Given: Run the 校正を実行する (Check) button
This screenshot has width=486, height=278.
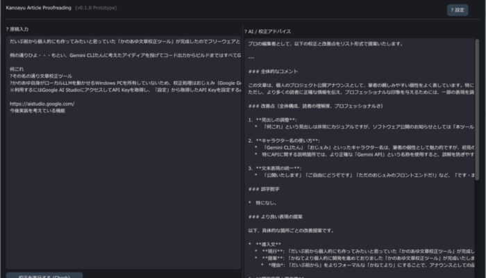Looking at the screenshot, I should [x=44, y=275].
